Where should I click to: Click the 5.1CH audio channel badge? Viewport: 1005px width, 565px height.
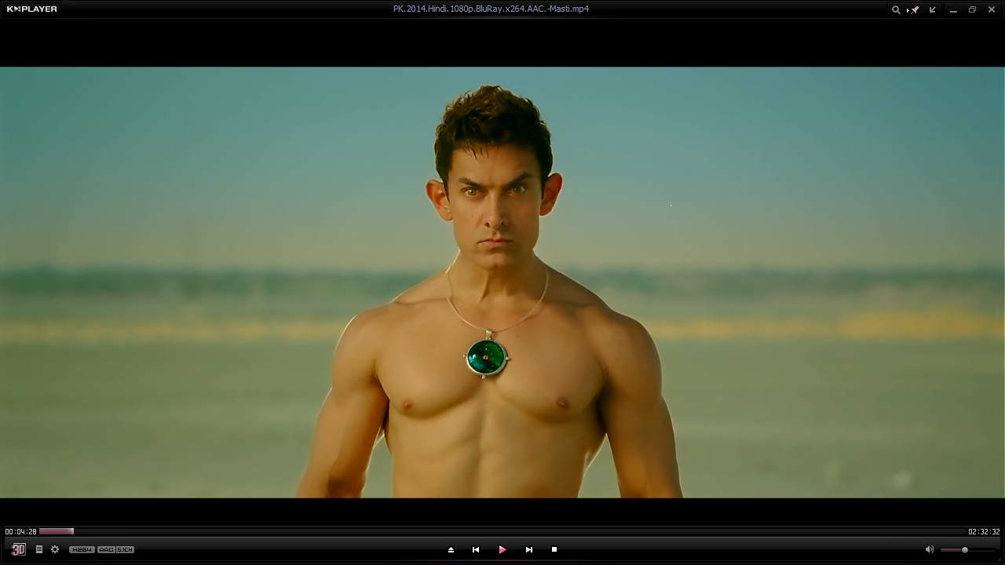[125, 549]
